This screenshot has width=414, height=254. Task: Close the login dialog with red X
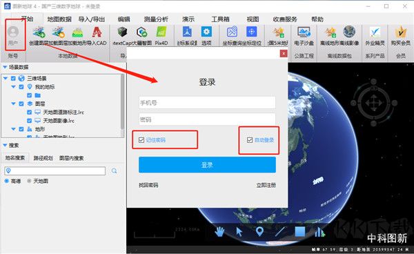(x=284, y=54)
